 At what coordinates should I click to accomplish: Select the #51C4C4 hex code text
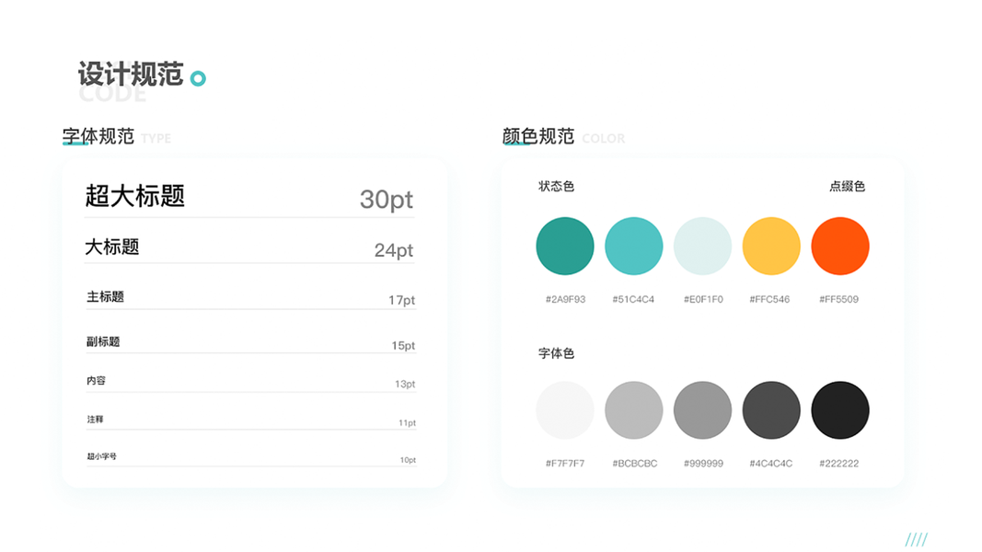[x=633, y=299]
